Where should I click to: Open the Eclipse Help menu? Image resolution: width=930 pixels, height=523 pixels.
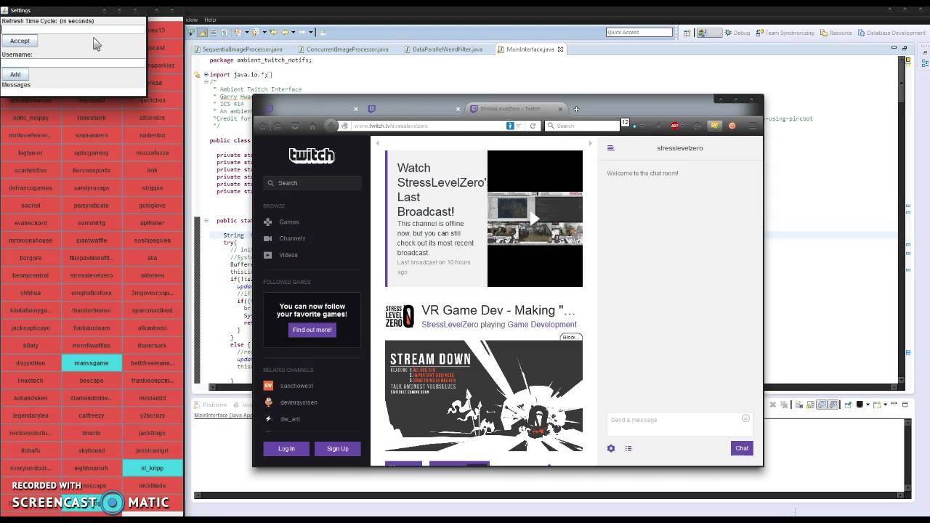210,20
